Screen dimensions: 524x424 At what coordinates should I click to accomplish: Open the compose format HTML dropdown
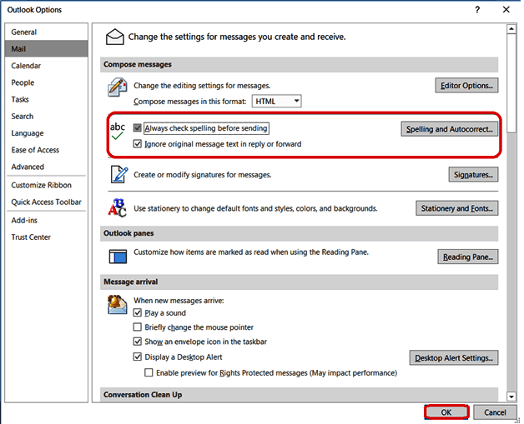276,101
